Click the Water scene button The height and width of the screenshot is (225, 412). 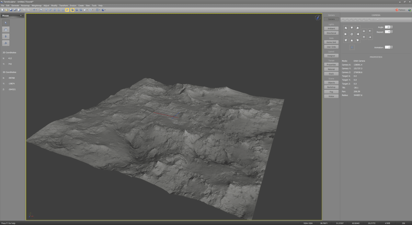pos(331,96)
